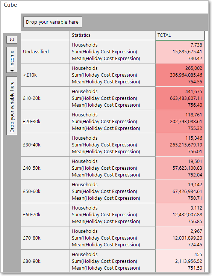Click the sigma statistics button

[x=12, y=39]
